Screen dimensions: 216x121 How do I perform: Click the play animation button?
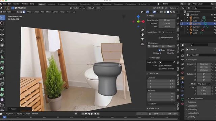(92, 114)
